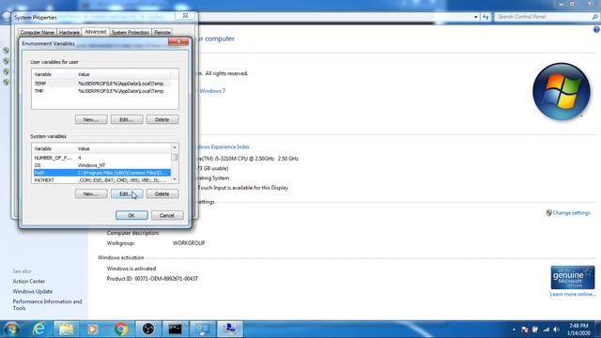This screenshot has width=601, height=338.
Task: Click the system variables Variable column header
Action: 54,148
